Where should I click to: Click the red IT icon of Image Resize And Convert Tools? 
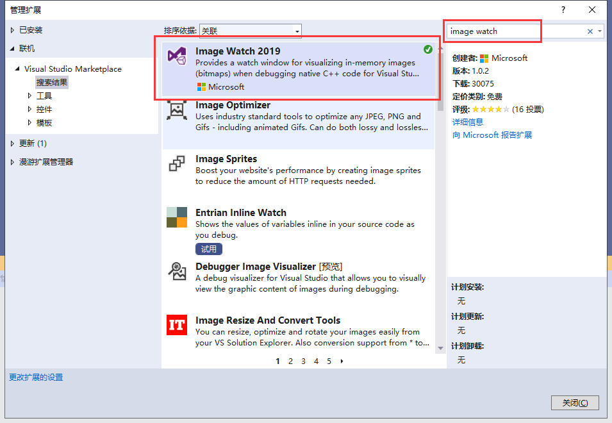pos(176,326)
